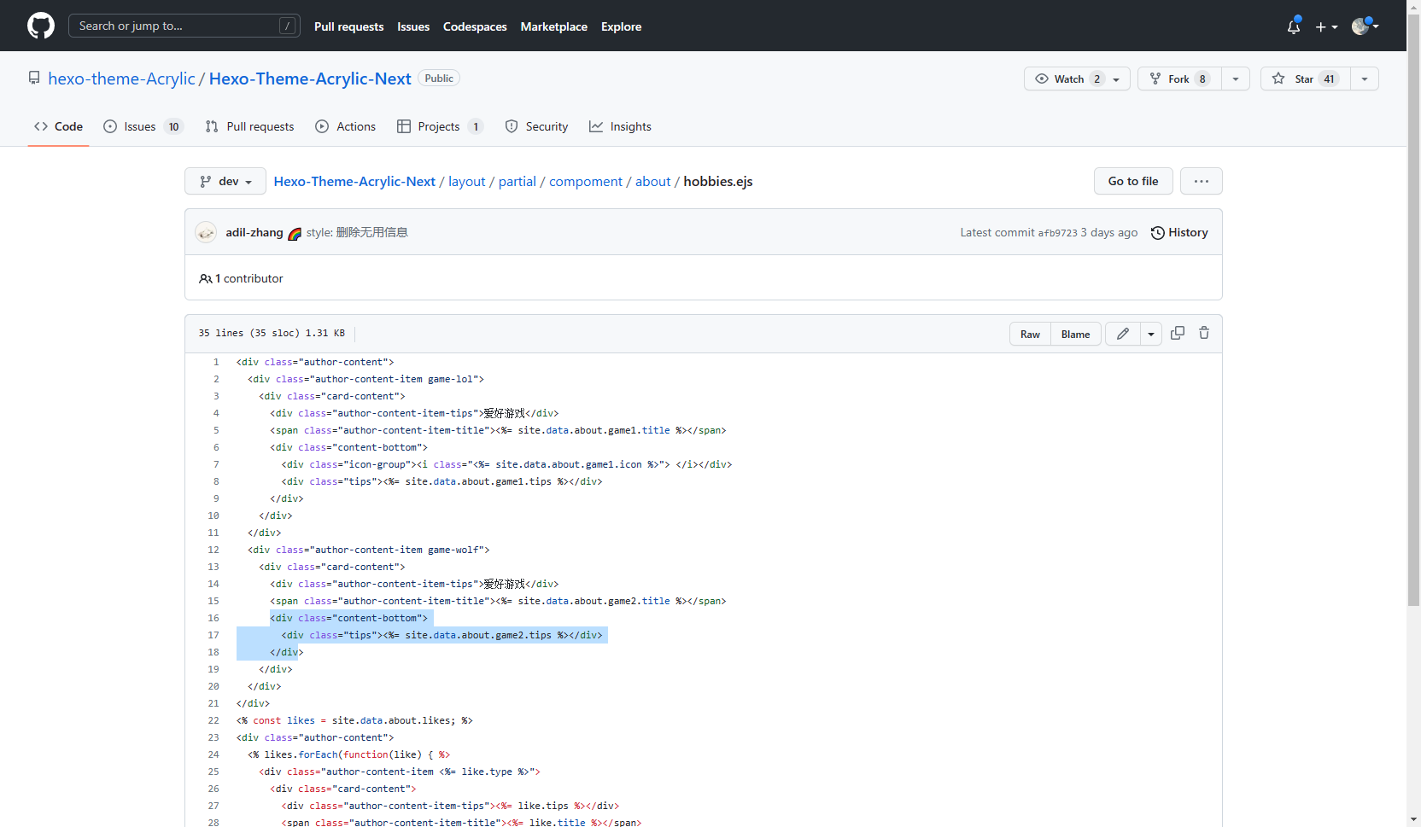Open the Hexo-Theme-Acrylic-Next repository title link
Viewport: 1421px width, 827px height.
coord(310,79)
